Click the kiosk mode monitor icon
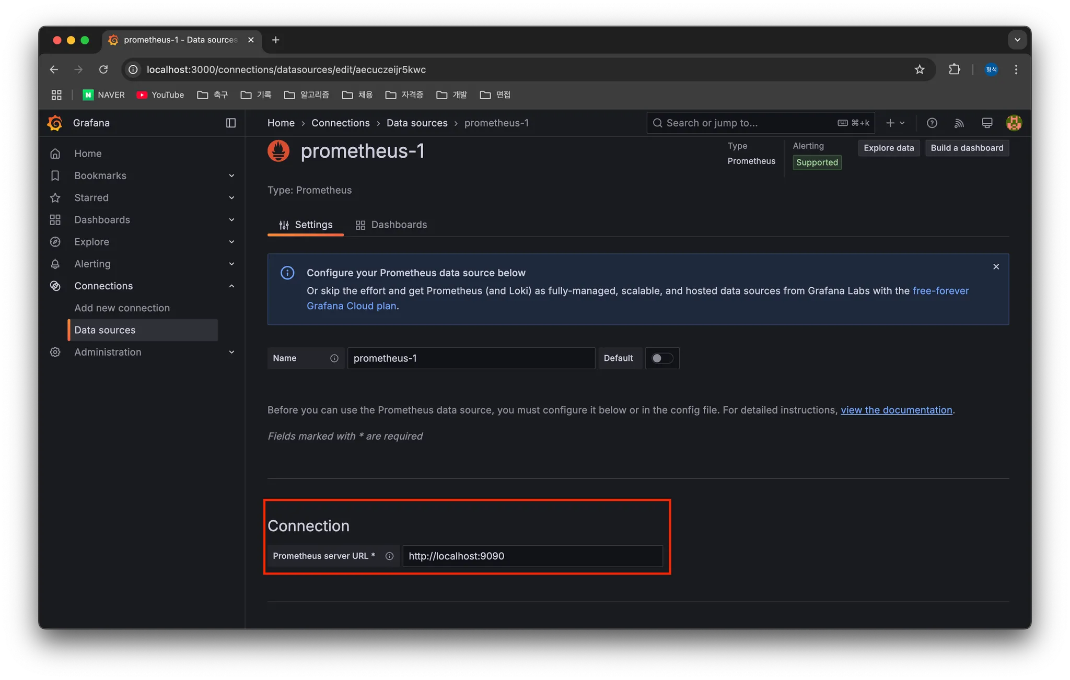Viewport: 1070px width, 680px height. click(x=987, y=123)
